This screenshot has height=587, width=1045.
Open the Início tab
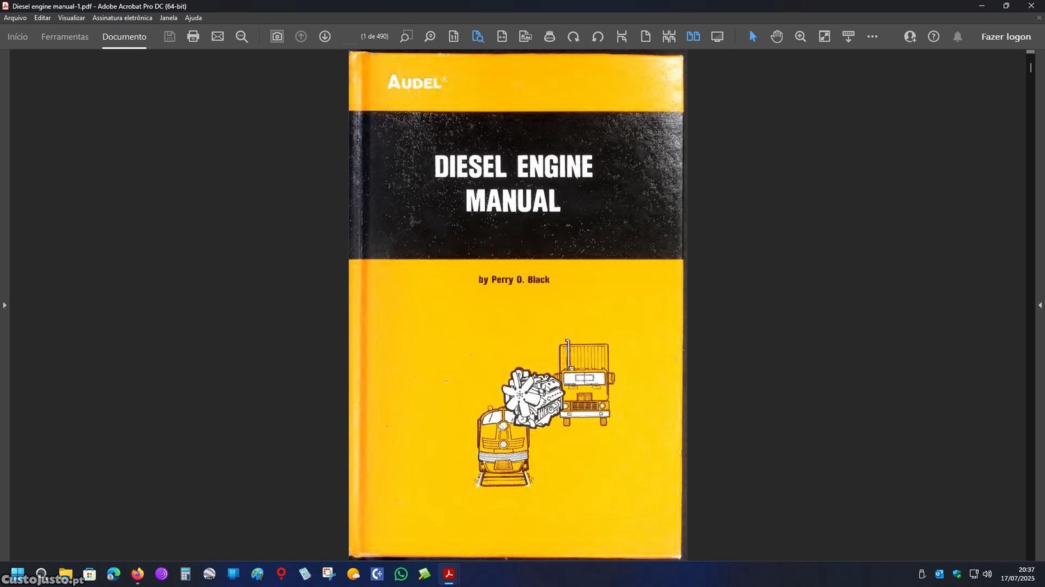coord(17,37)
